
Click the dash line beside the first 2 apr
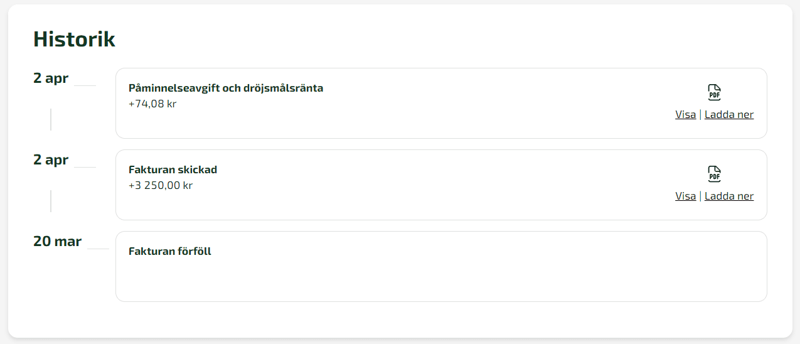pos(85,85)
